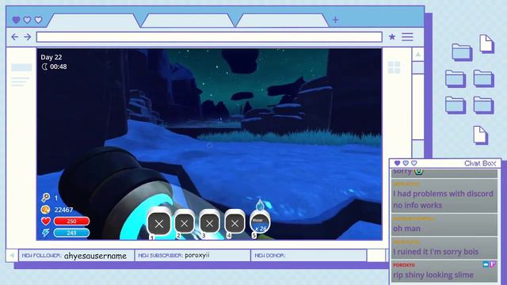Click the left arrow on alerts bar
The width and height of the screenshot is (507, 285).
tap(12, 255)
